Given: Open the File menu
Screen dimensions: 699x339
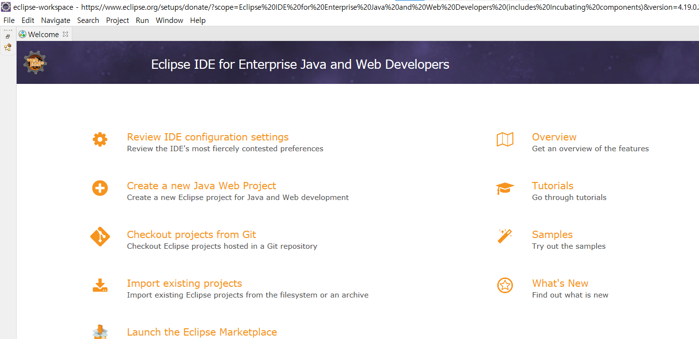Looking at the screenshot, I should [9, 20].
